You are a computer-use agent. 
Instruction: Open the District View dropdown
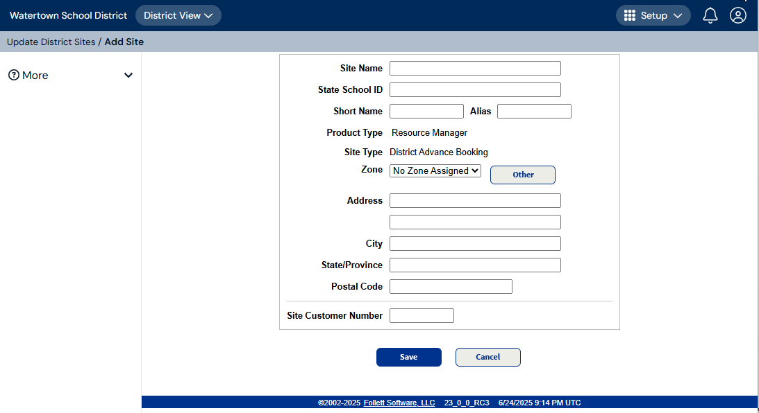[178, 15]
